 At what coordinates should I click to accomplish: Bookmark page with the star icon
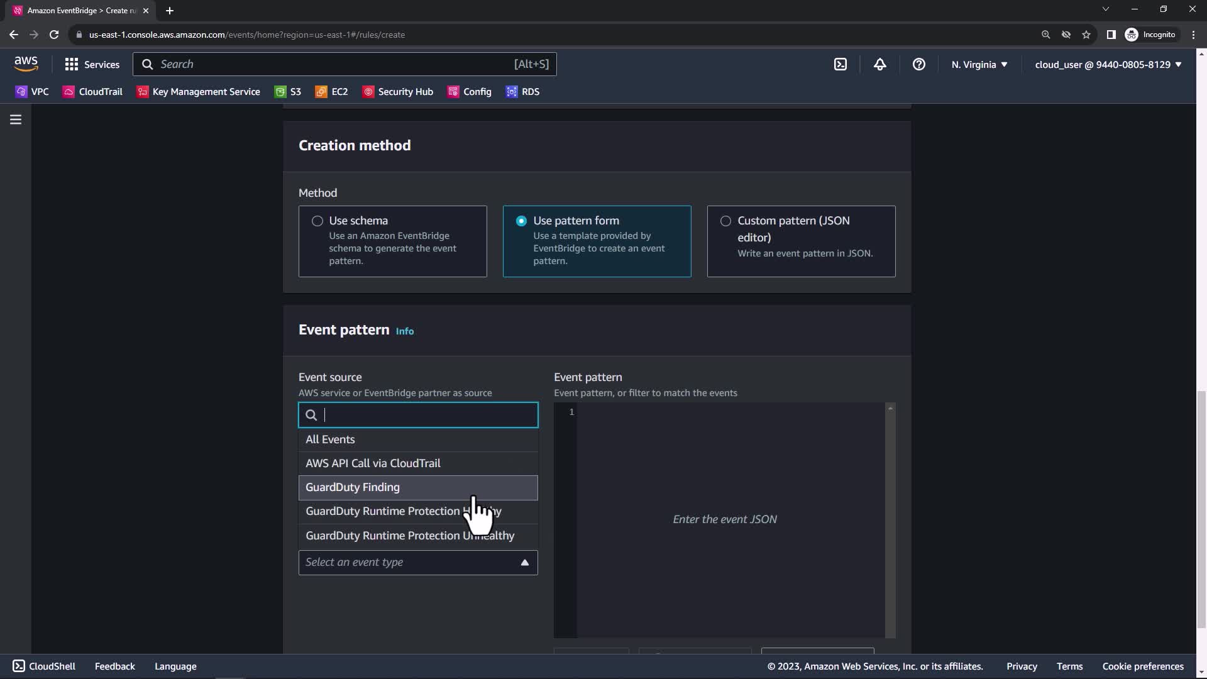pyautogui.click(x=1086, y=35)
